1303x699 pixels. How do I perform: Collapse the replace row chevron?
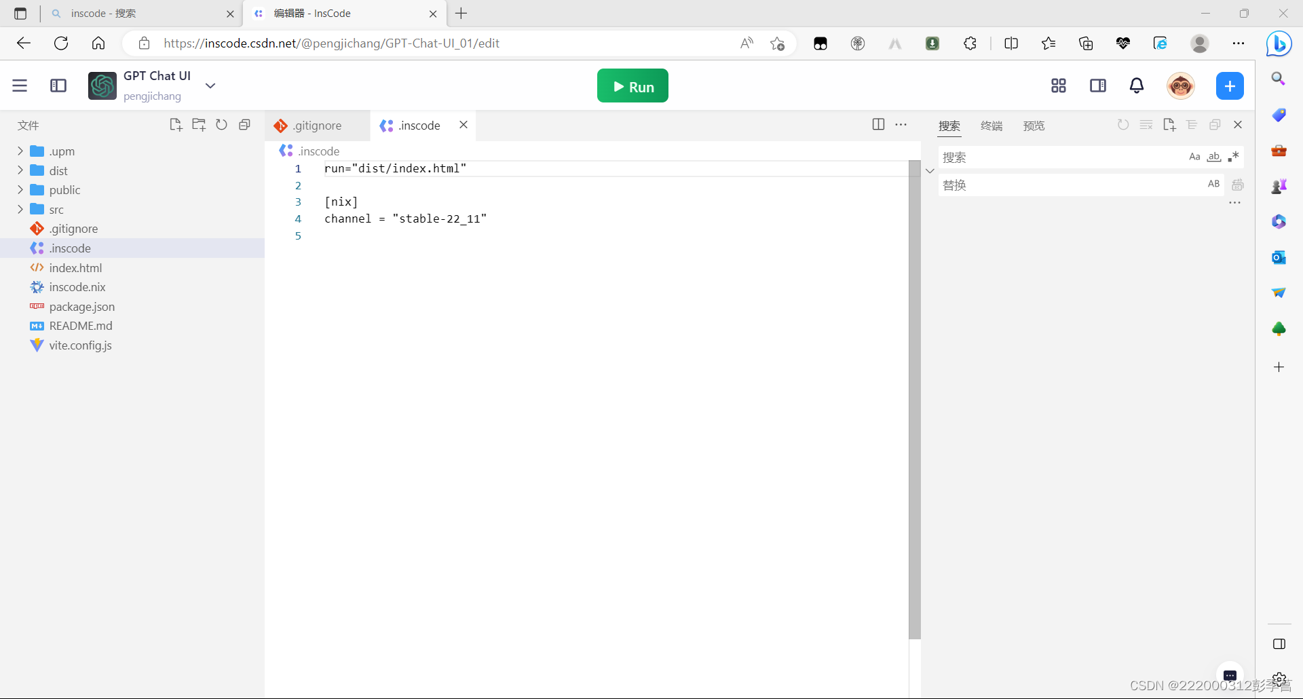930,171
